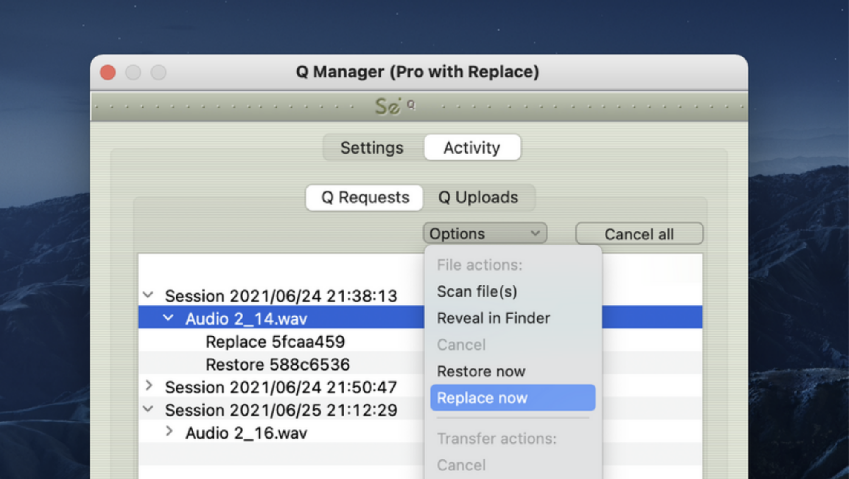
Task: Choose Replace now from the menu
Action: click(513, 398)
